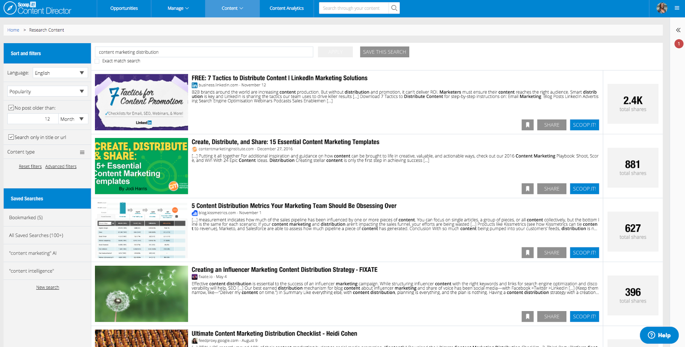The image size is (685, 347).
Task: Open the metrics spreadsheet thumbnail
Action: (x=141, y=230)
